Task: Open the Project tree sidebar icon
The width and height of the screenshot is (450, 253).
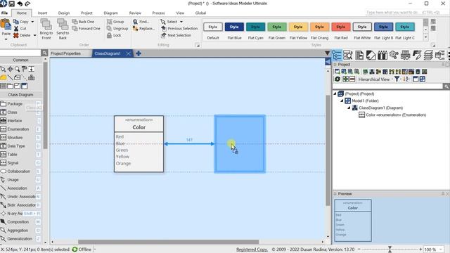Action: pyautogui.click(x=337, y=55)
